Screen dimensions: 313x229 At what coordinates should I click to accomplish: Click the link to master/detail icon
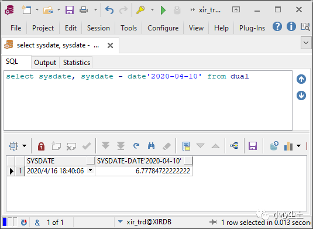tap(234, 146)
